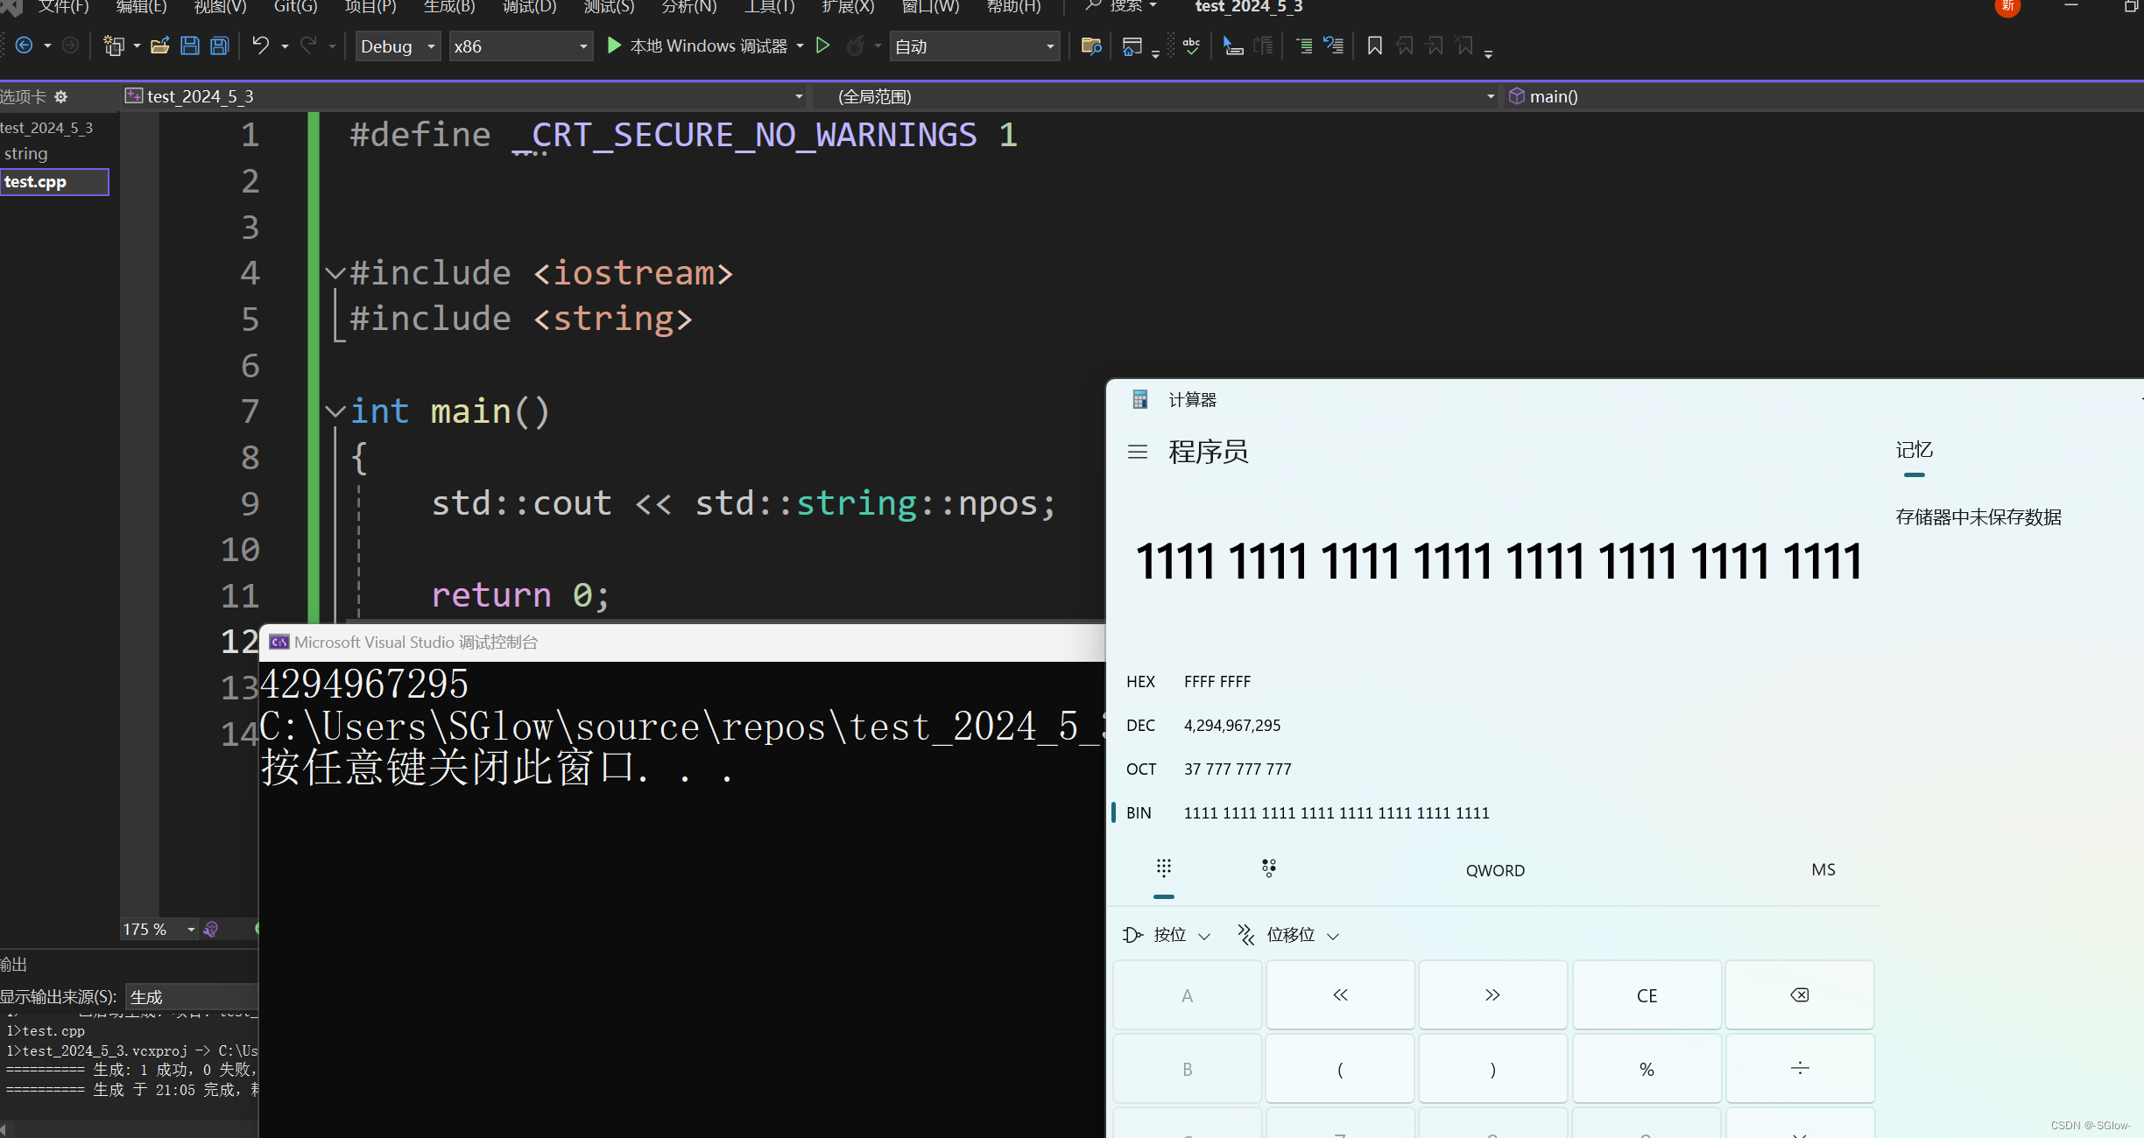Viewport: 2144px width, 1138px height.
Task: Click the Open File folder icon
Action: (159, 46)
